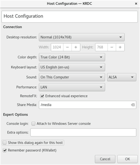Increase Height with the plus button
The image size is (140, 165).
pyautogui.click(x=120, y=47)
